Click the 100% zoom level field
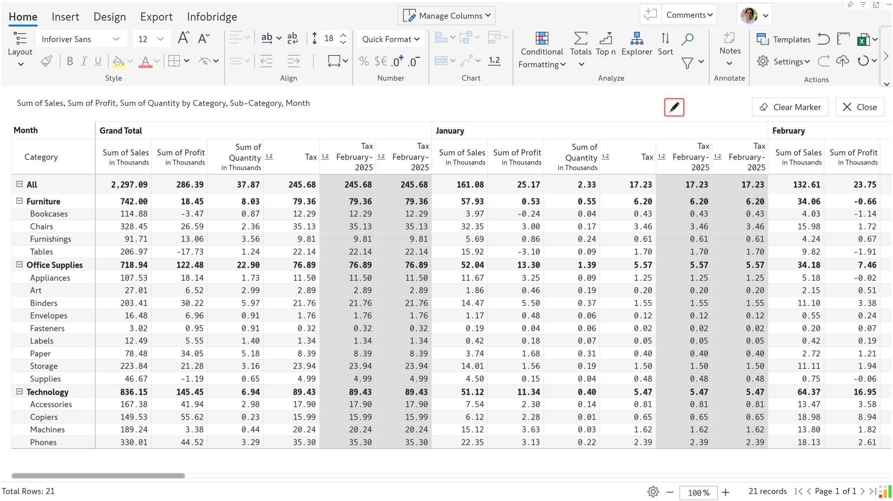The width and height of the screenshot is (893, 501). (698, 492)
